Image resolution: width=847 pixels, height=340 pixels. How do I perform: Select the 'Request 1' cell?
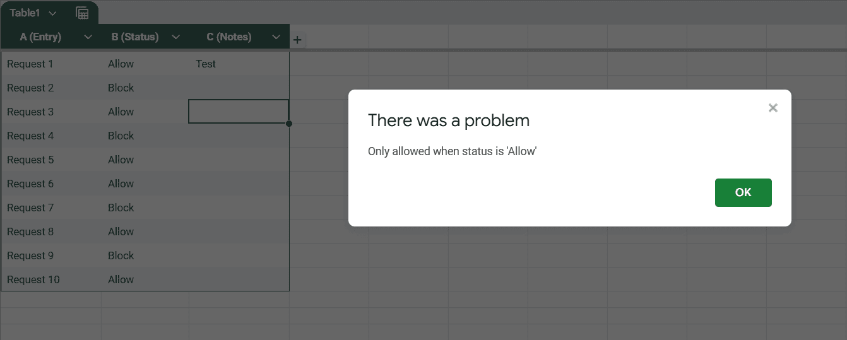[51, 64]
